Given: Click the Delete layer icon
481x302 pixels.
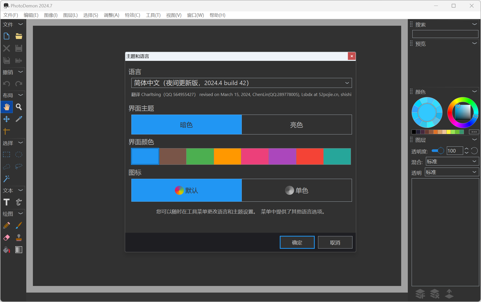Looking at the screenshot, I should click(x=435, y=294).
